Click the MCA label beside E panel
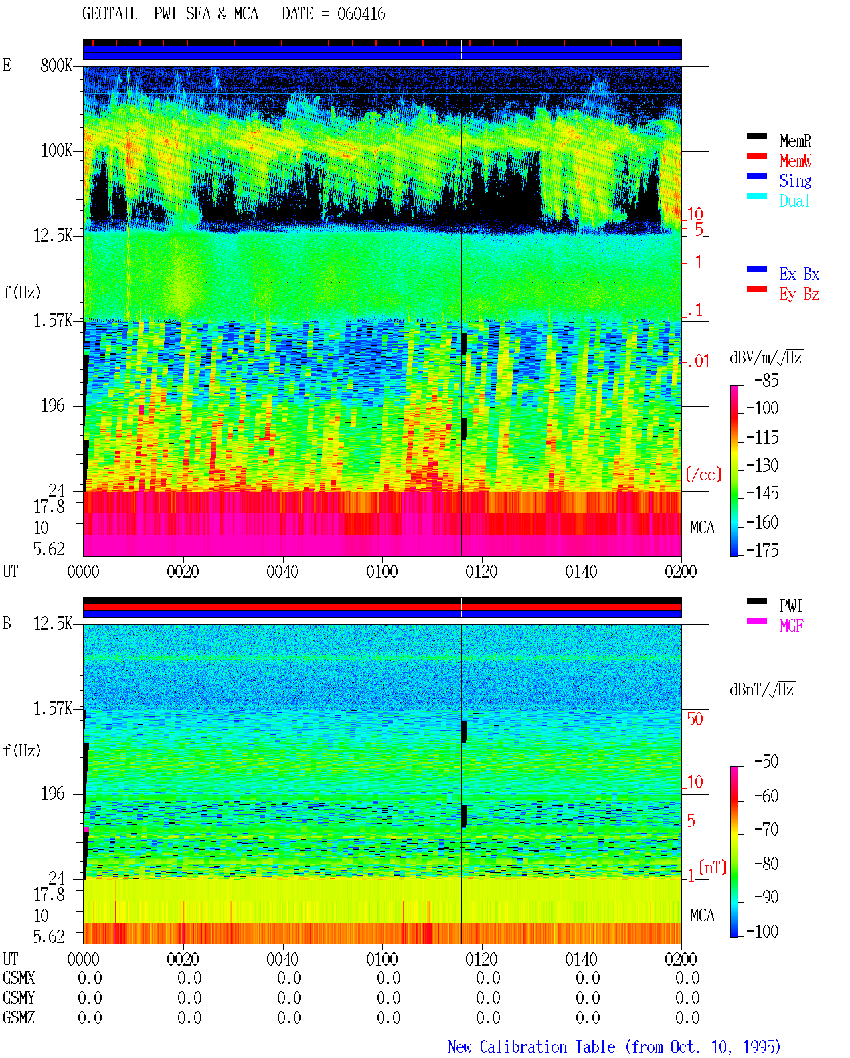The width and height of the screenshot is (850, 1058). click(702, 528)
